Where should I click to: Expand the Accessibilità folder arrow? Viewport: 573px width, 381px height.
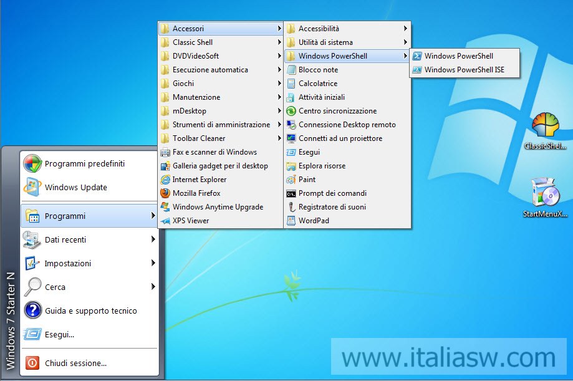(405, 28)
